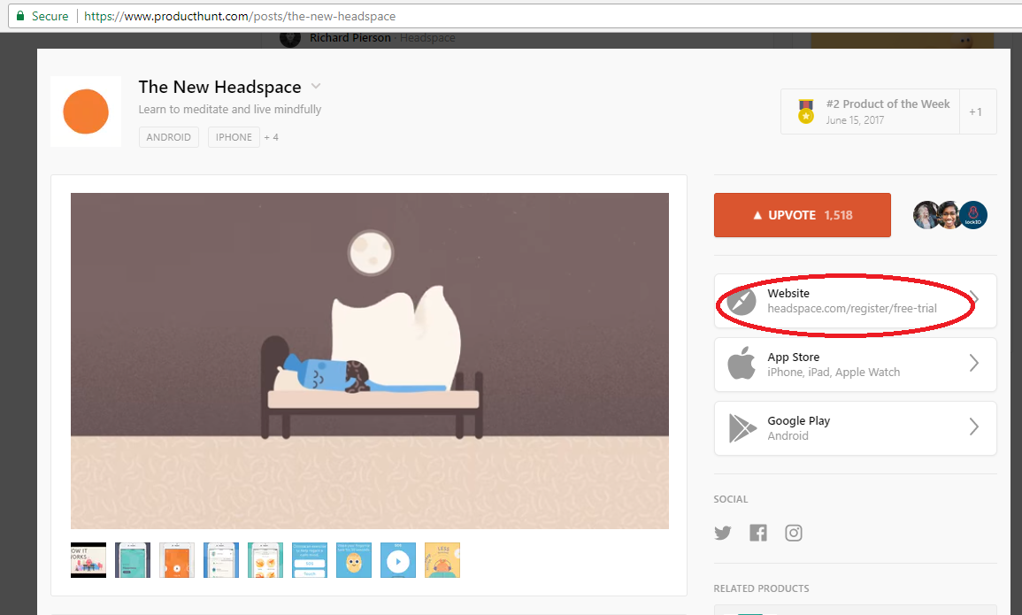Select the blue thumbnail with SOS and Touch buttons
This screenshot has height=615, width=1022.
coord(310,560)
